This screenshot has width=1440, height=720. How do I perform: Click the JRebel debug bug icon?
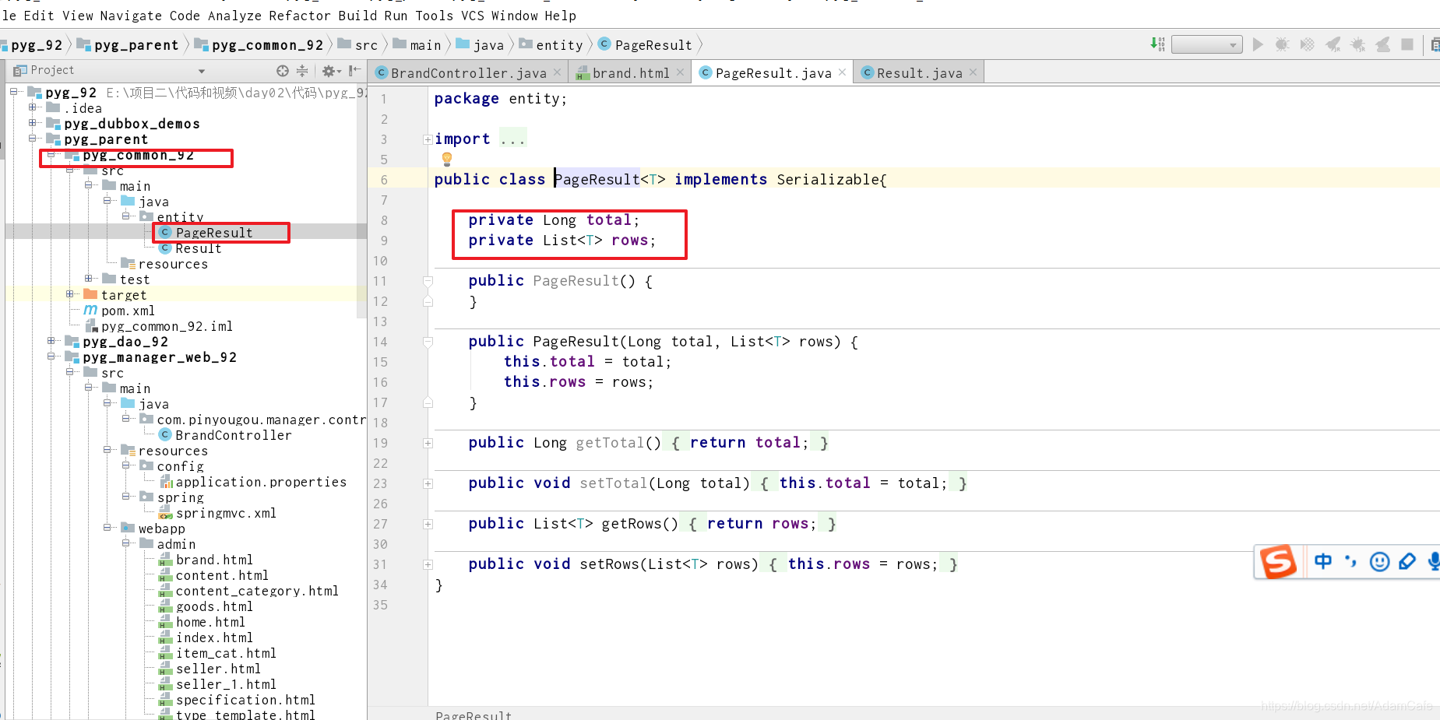coord(1358,44)
